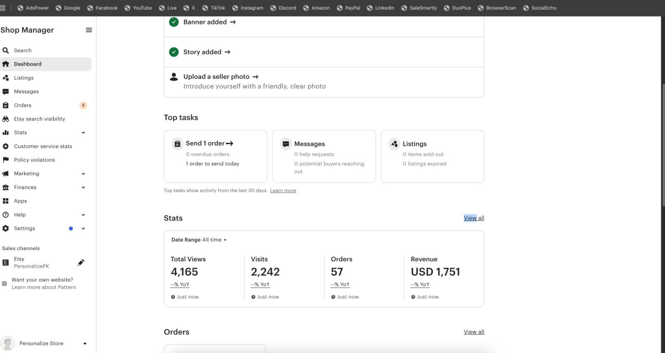The height and width of the screenshot is (353, 665).
Task: Open the Messages top task card
Action: 324,156
